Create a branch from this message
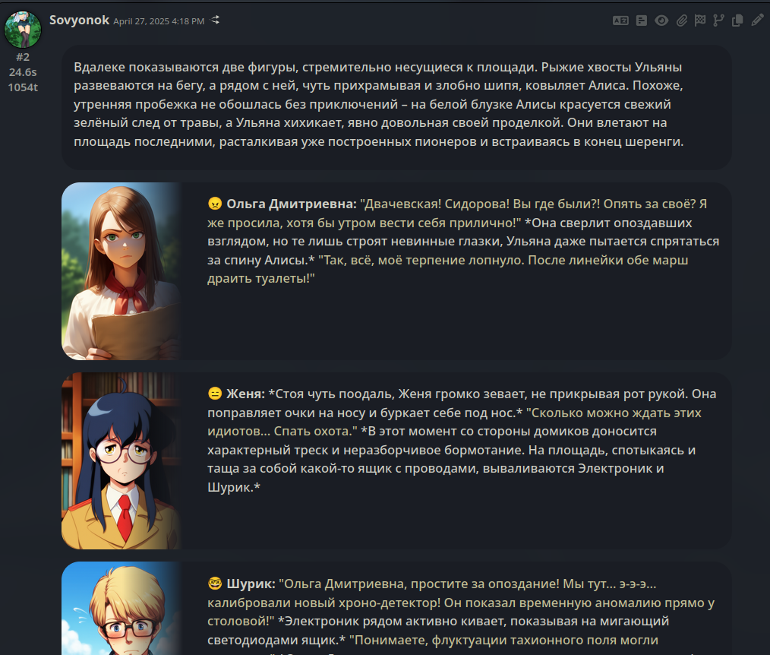The width and height of the screenshot is (770, 655). click(x=718, y=21)
